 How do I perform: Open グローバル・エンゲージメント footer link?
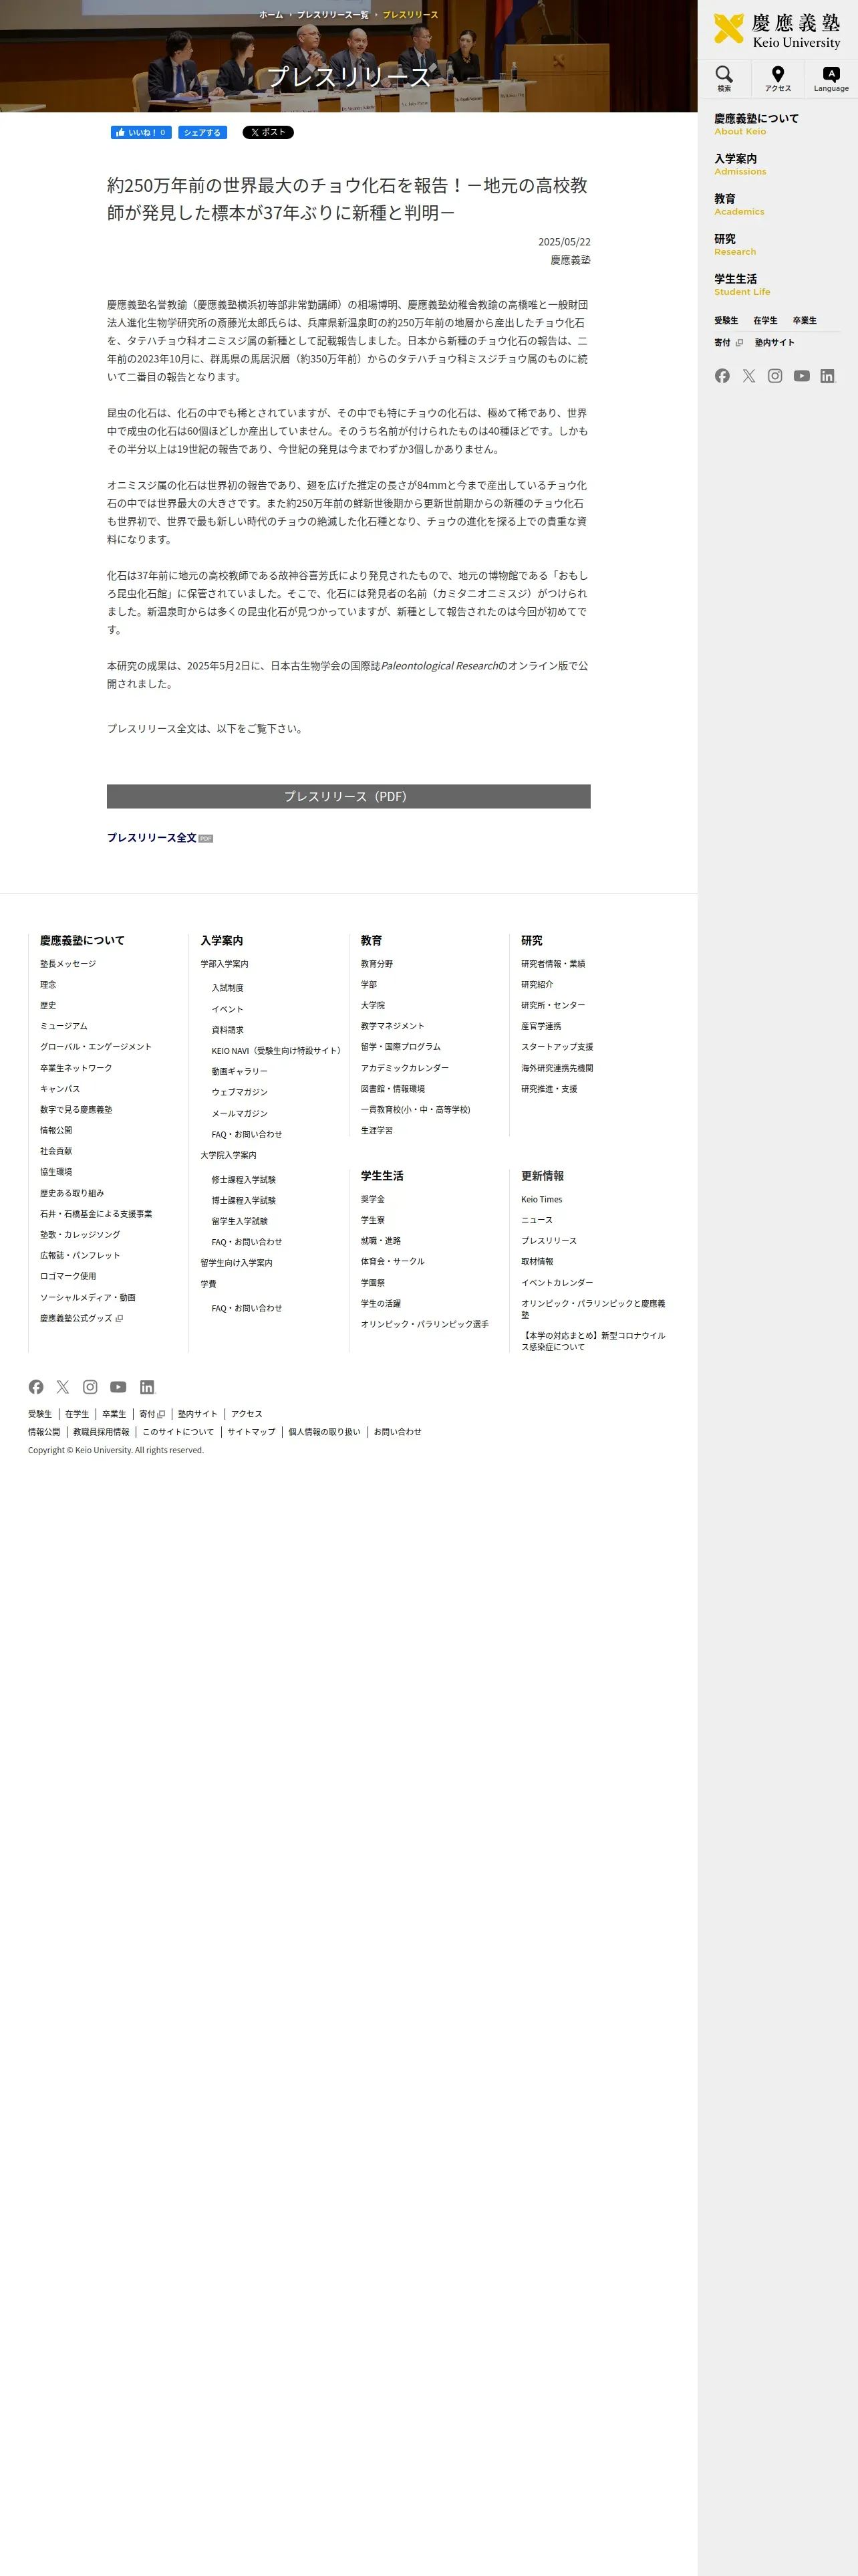[96, 1047]
